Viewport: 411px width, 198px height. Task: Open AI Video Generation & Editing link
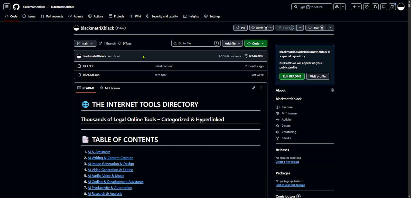[110, 170]
